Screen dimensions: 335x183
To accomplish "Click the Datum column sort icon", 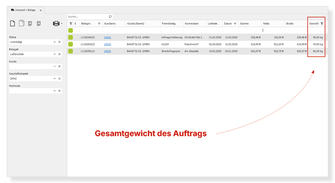I will (x=235, y=23).
